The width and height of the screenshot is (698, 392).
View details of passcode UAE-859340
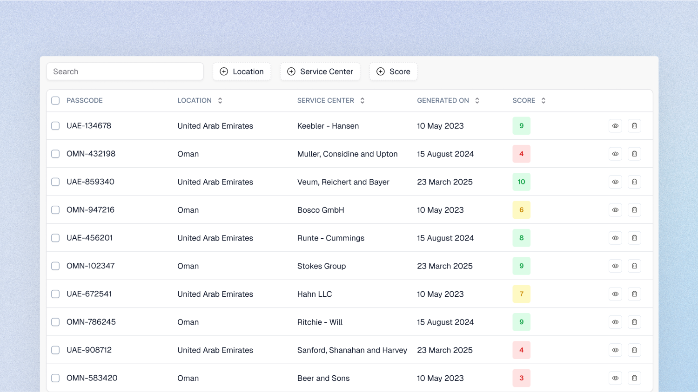[615, 182]
